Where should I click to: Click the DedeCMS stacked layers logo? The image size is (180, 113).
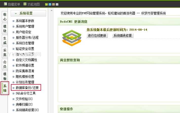coord(72,38)
